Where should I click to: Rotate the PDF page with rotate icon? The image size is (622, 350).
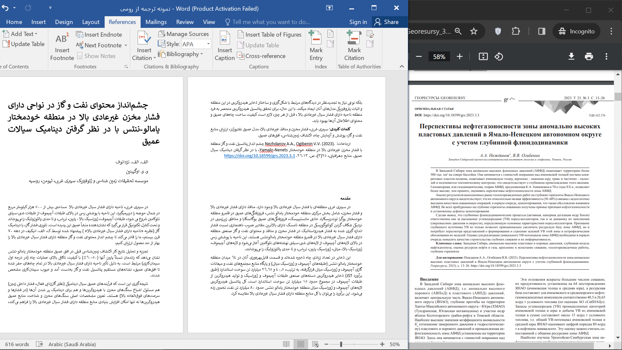tap(499, 57)
